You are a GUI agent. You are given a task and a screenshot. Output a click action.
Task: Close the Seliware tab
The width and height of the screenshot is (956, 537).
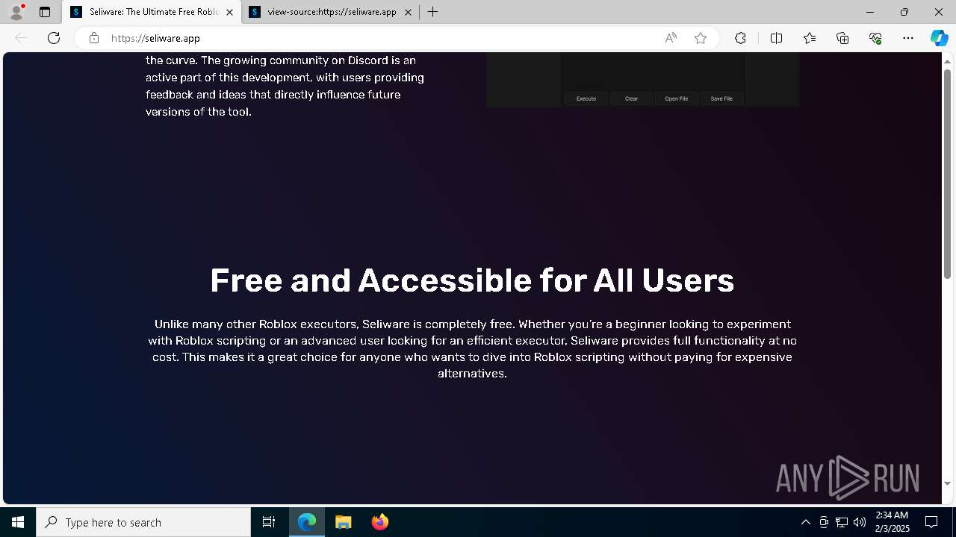pos(229,12)
